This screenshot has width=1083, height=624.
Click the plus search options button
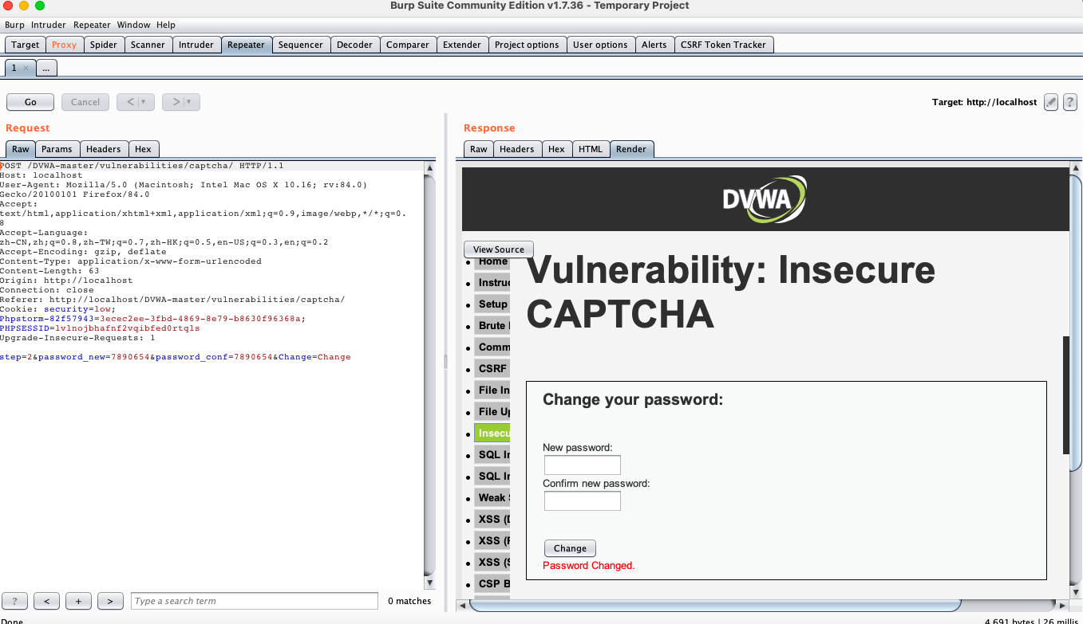pos(78,601)
